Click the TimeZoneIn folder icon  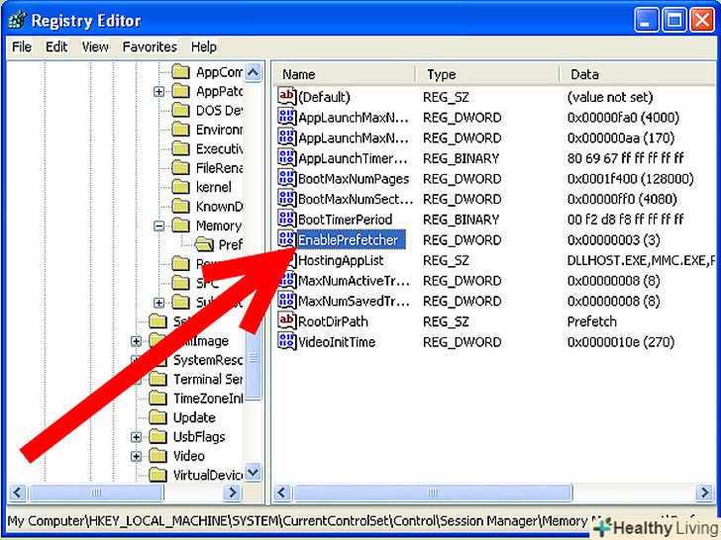coord(157,399)
